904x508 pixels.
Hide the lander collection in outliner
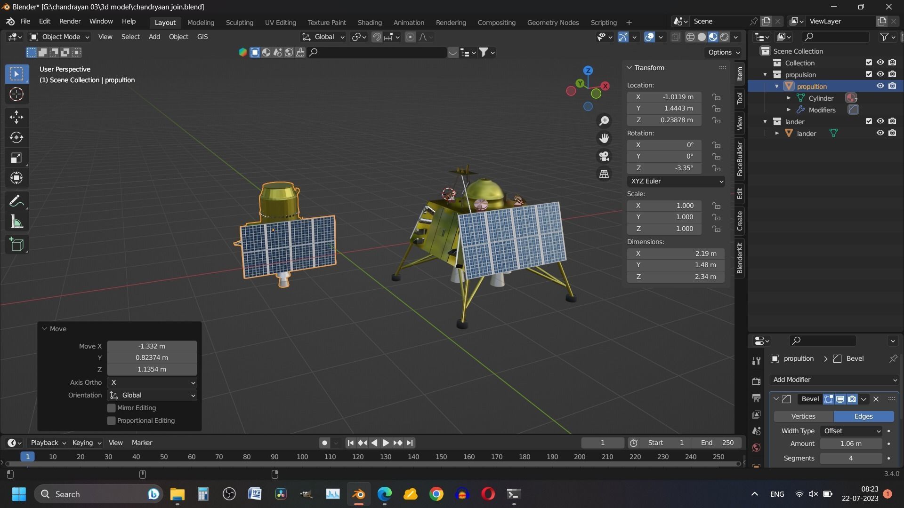click(x=880, y=121)
